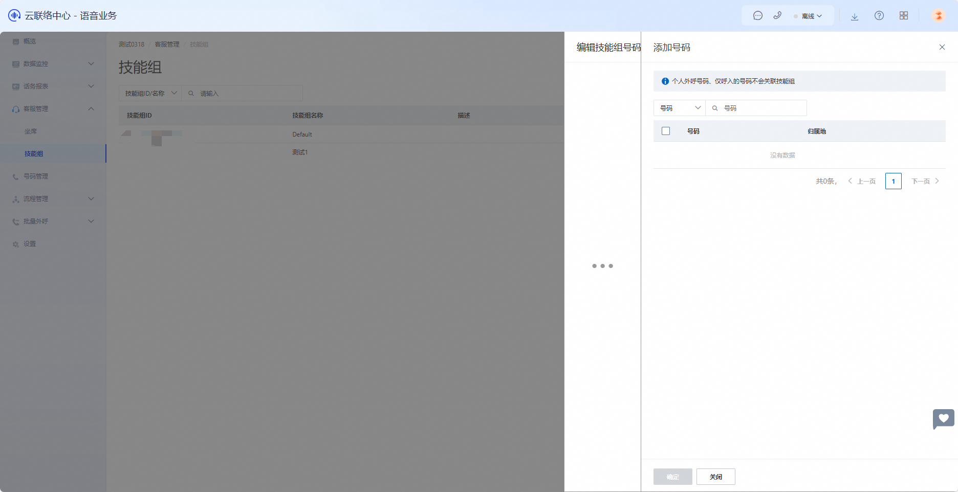Select 技能组 submenu item
Viewport: 958px width, 492px height.
click(53, 154)
